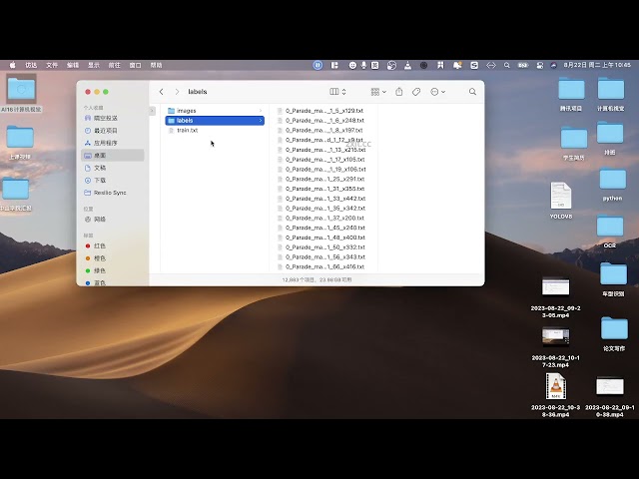Click the Finder forward arrow
Viewport: 639px width, 479px height.
pyautogui.click(x=177, y=92)
